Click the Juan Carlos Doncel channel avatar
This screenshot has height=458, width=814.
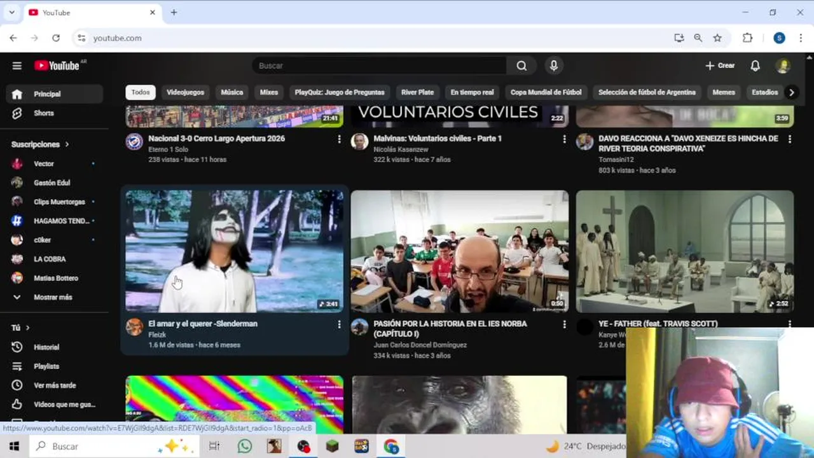click(359, 327)
